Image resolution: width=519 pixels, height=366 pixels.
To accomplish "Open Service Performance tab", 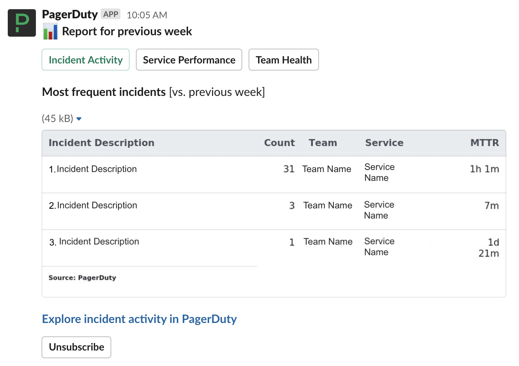I will pos(189,60).
